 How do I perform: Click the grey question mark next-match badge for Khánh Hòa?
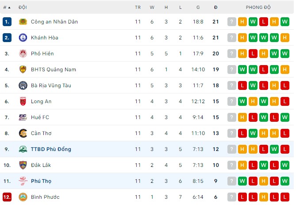(231, 38)
